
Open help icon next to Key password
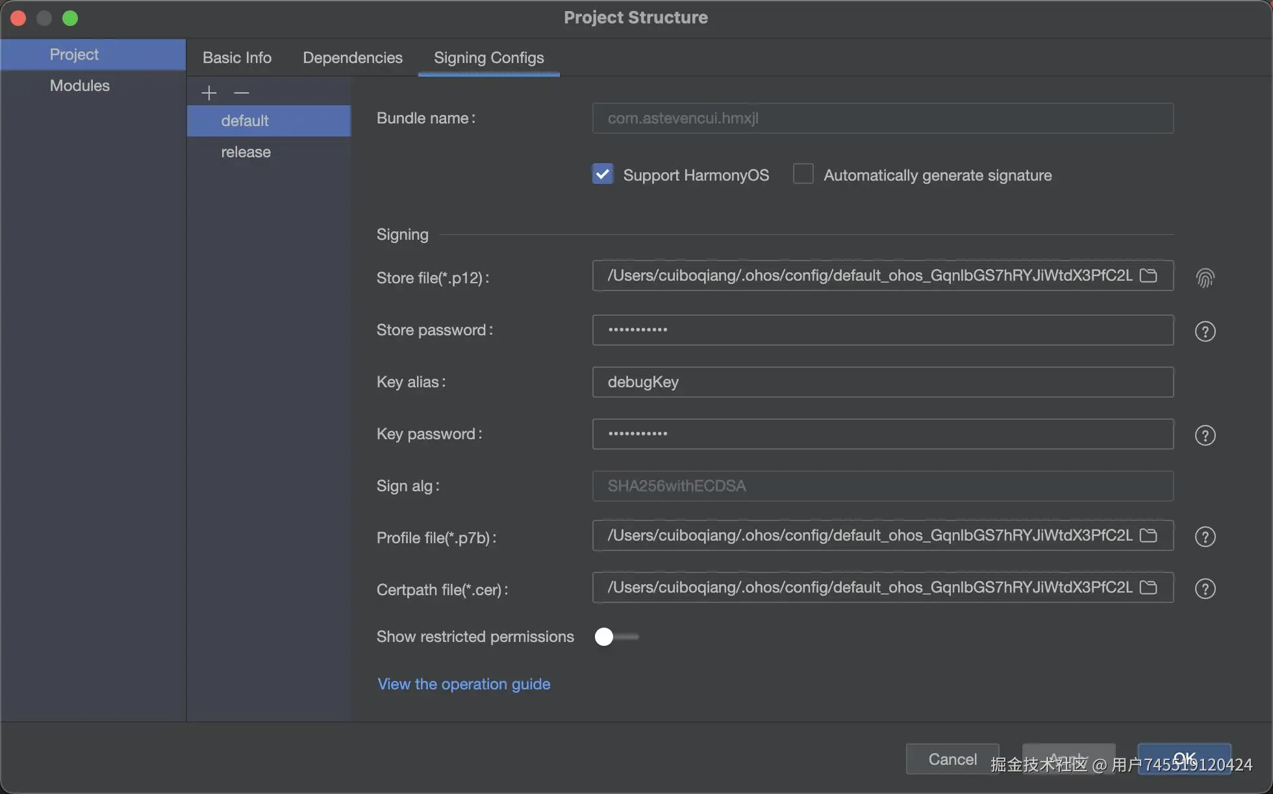(x=1205, y=435)
